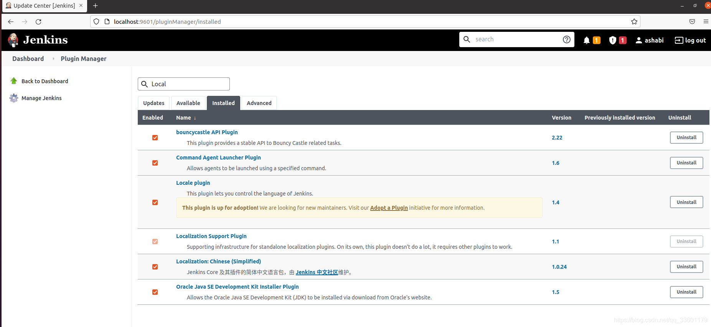Open notifications bell icon
The height and width of the screenshot is (327, 711).
[x=586, y=40]
